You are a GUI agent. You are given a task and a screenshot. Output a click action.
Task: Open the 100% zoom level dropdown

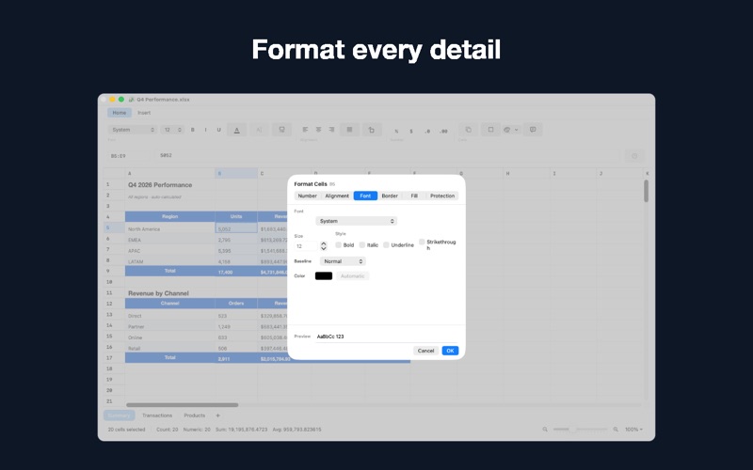(633, 430)
